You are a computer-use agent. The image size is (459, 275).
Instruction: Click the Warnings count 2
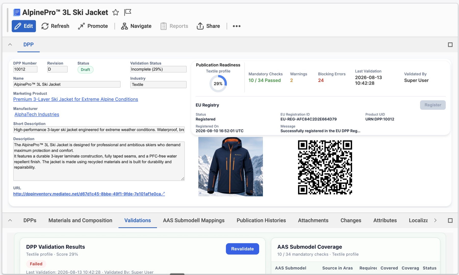pyautogui.click(x=291, y=80)
